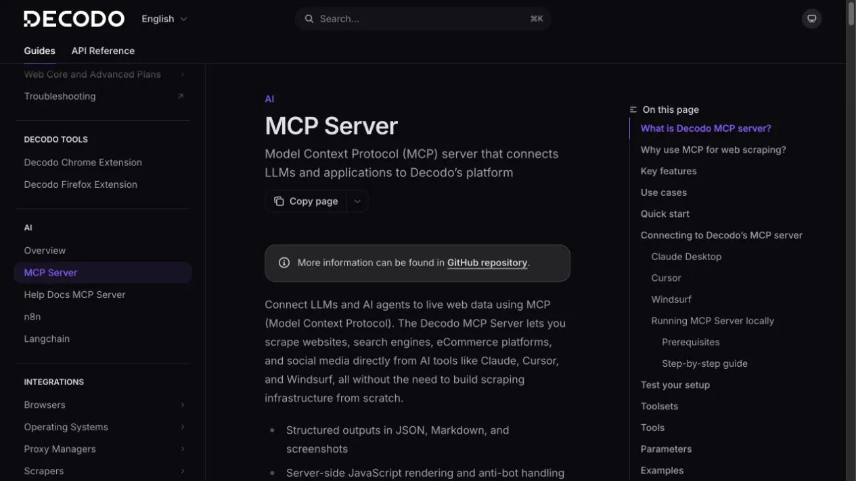Jump to Toolsets section

click(659, 406)
